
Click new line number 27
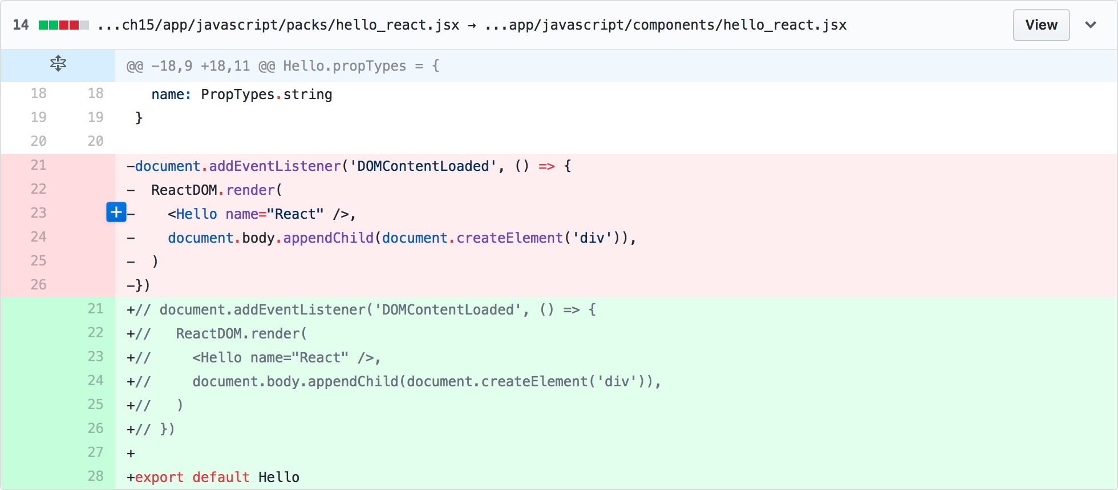[95, 452]
